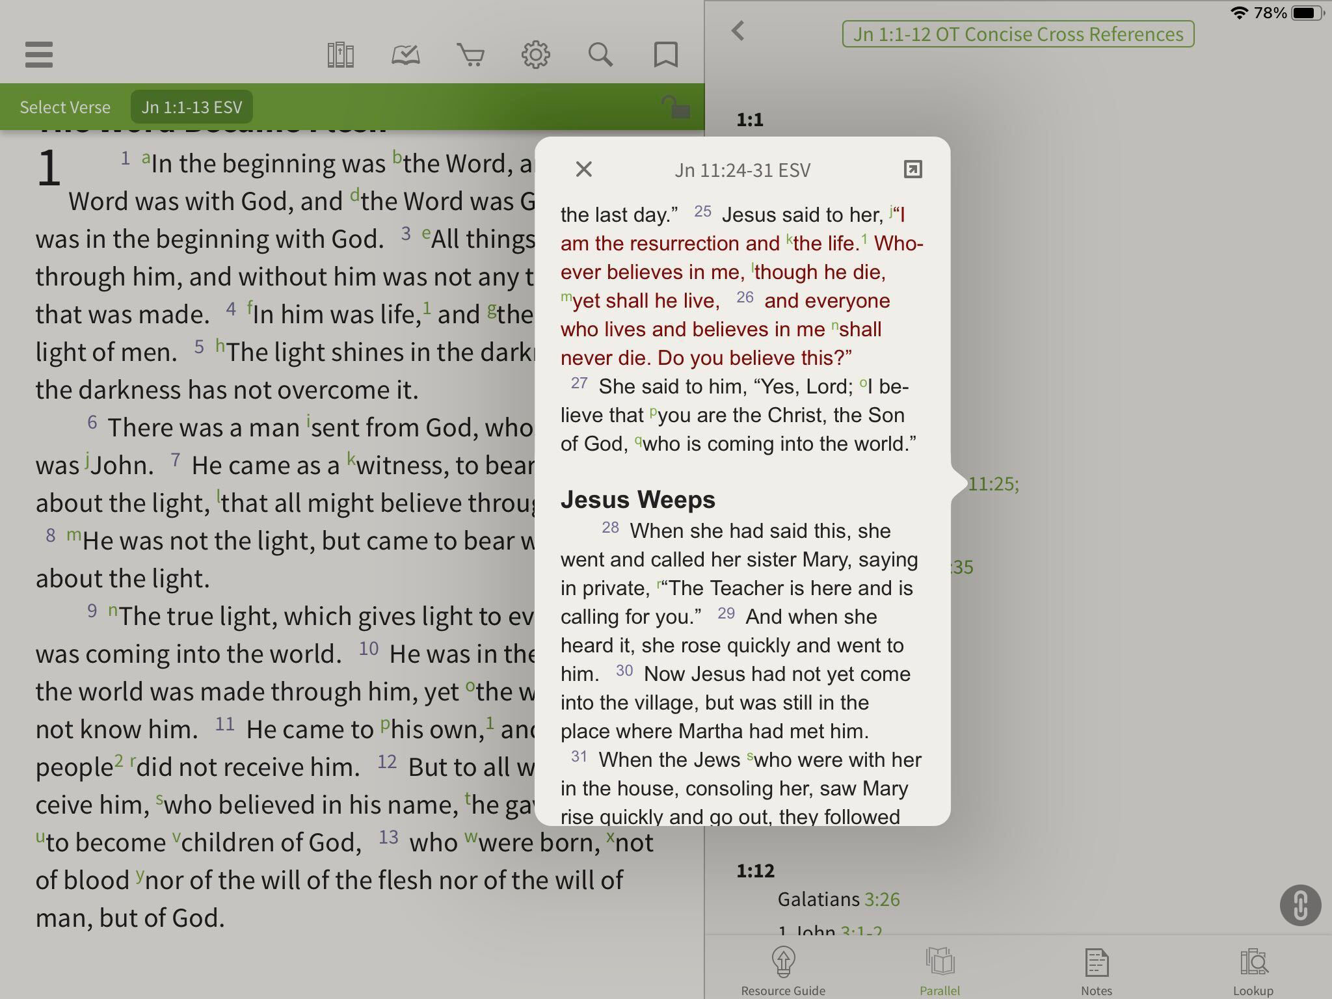This screenshot has height=999, width=1332.
Task: Tap popup marker s before 'who were with her'
Action: pos(751,756)
